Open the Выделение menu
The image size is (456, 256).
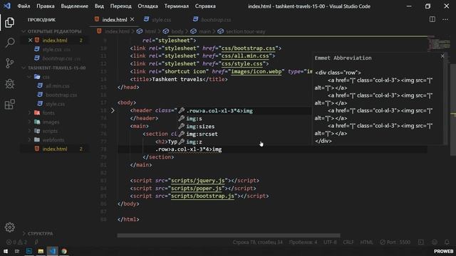click(74, 6)
